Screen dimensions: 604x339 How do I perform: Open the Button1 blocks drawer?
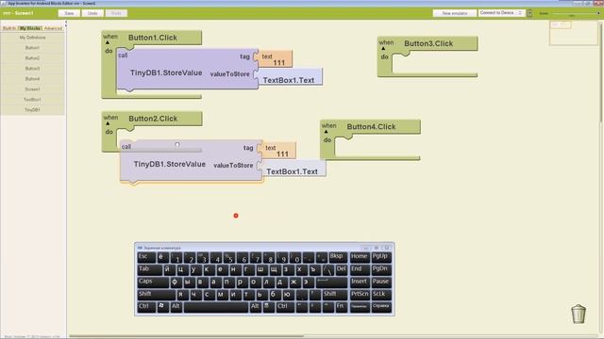coord(32,48)
